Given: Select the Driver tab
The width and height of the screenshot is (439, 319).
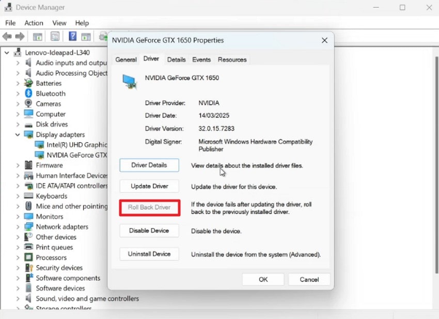Looking at the screenshot, I should (151, 58).
